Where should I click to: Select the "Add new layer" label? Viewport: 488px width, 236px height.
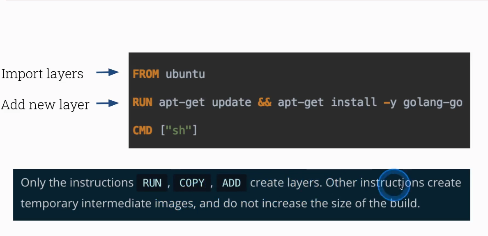click(45, 104)
